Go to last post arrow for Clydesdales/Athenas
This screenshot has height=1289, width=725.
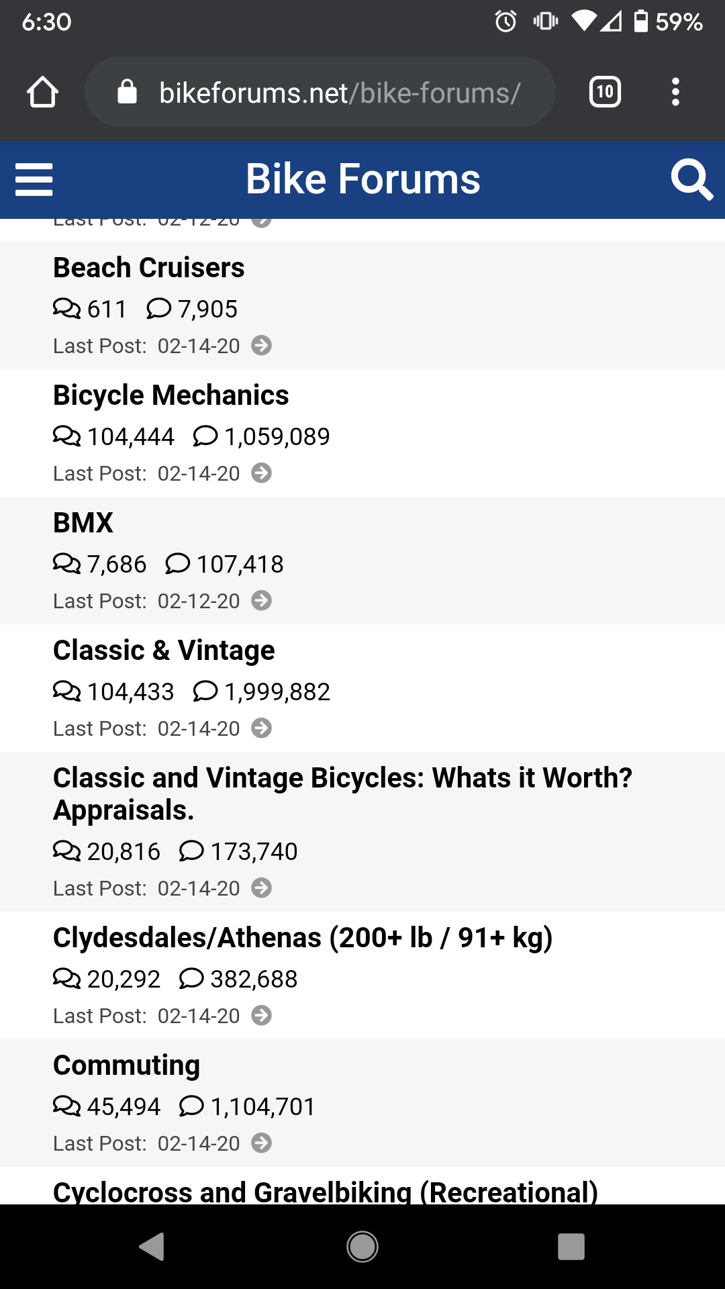pyautogui.click(x=262, y=1016)
